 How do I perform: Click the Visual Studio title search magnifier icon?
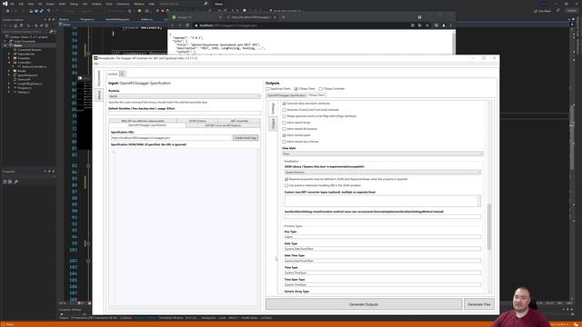click(x=206, y=4)
